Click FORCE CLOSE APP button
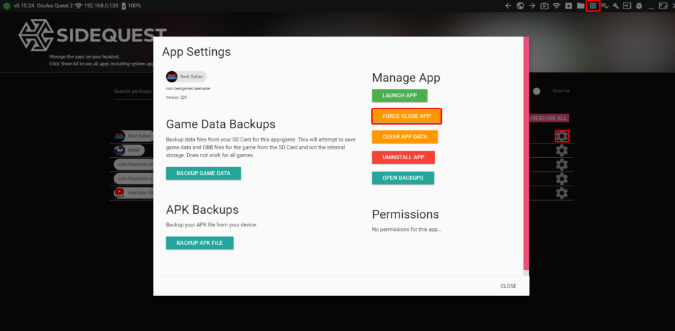This screenshot has height=331, width=675. (x=407, y=116)
